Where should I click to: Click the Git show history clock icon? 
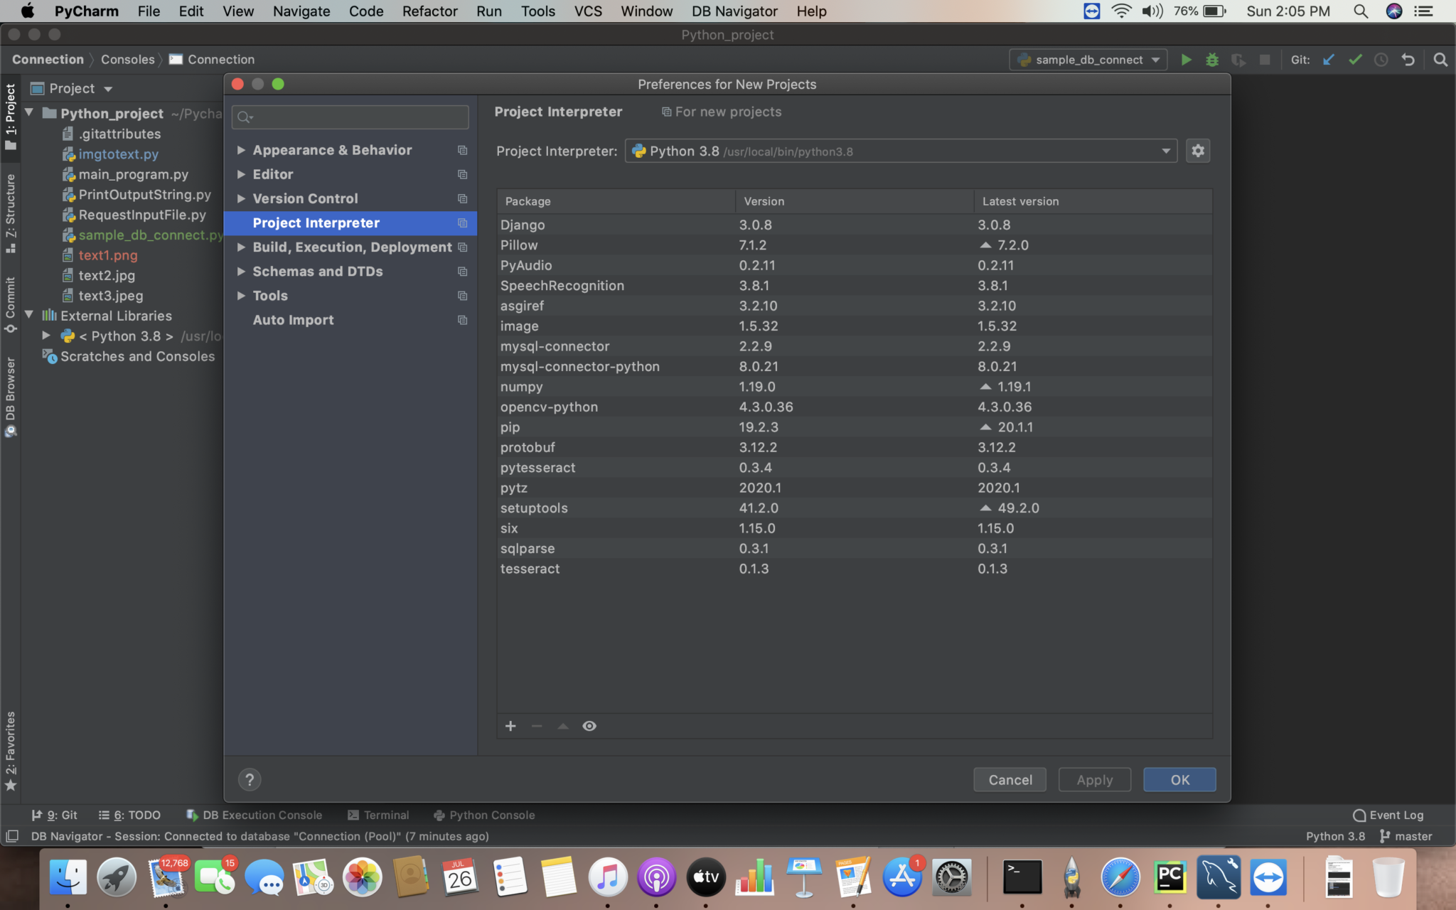pos(1381,60)
